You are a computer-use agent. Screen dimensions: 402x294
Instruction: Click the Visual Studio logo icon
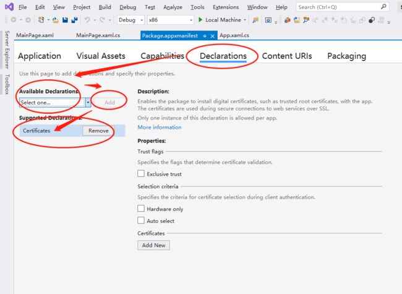pos(9,7)
